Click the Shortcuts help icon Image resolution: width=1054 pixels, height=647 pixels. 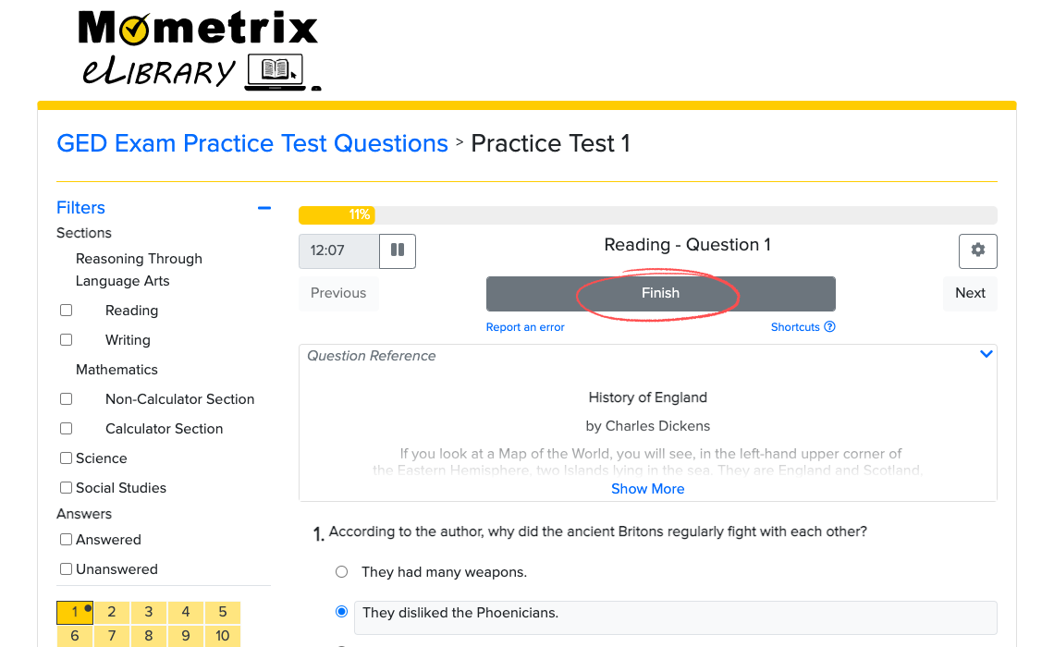click(x=829, y=327)
